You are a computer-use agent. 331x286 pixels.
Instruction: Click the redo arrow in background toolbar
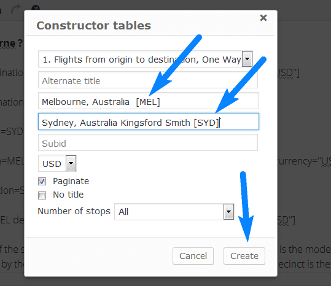[x=16, y=9]
